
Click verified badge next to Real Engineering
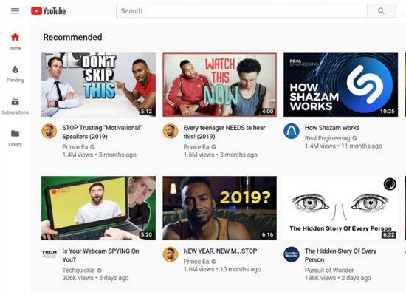(355, 138)
